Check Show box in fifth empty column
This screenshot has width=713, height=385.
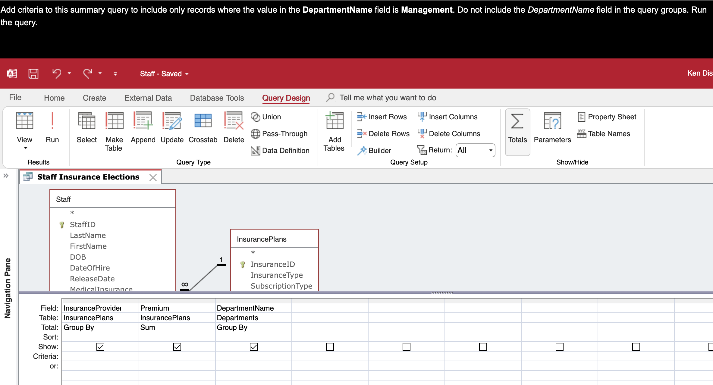point(407,347)
